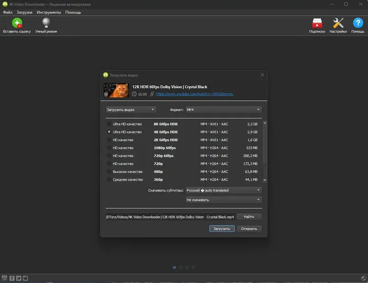Open the Помощь menu in menu bar
Screen dimensions: 368x283
[x=73, y=12]
